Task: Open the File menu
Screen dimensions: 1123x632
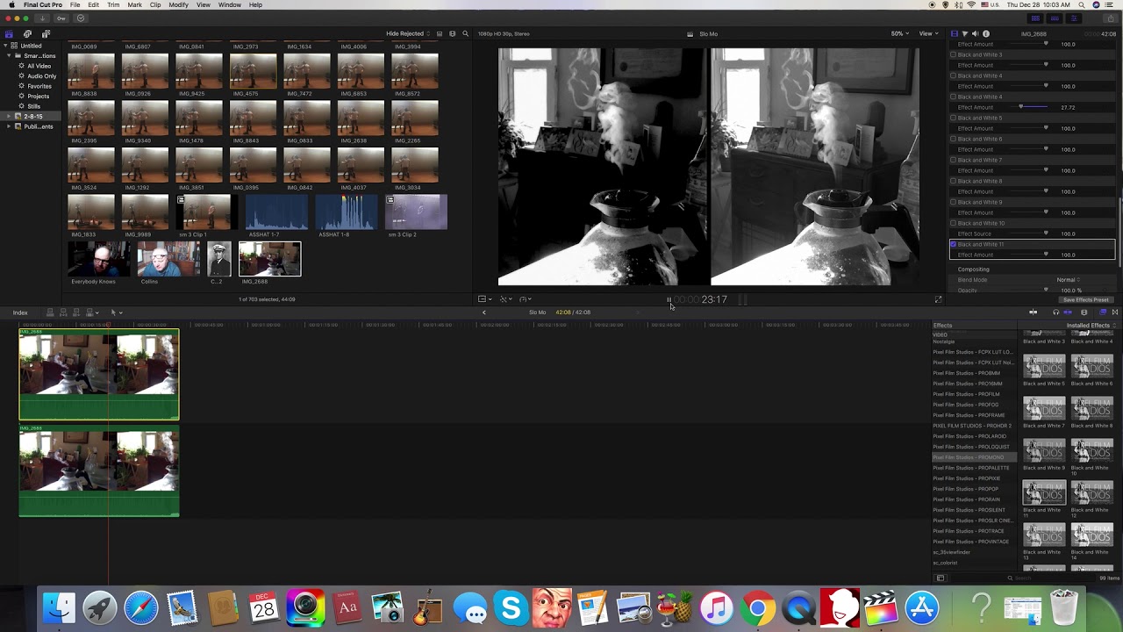Action: [75, 5]
